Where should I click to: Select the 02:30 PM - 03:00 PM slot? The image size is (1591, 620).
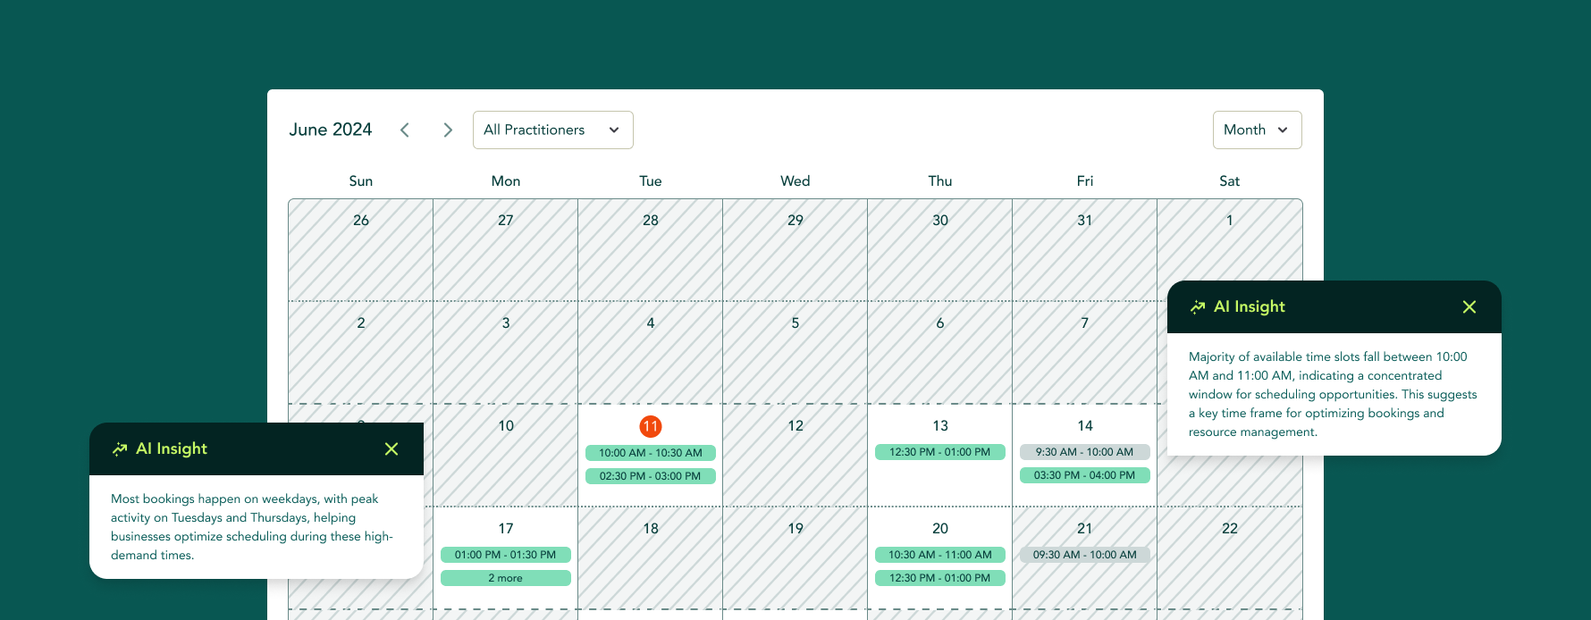[x=651, y=476]
